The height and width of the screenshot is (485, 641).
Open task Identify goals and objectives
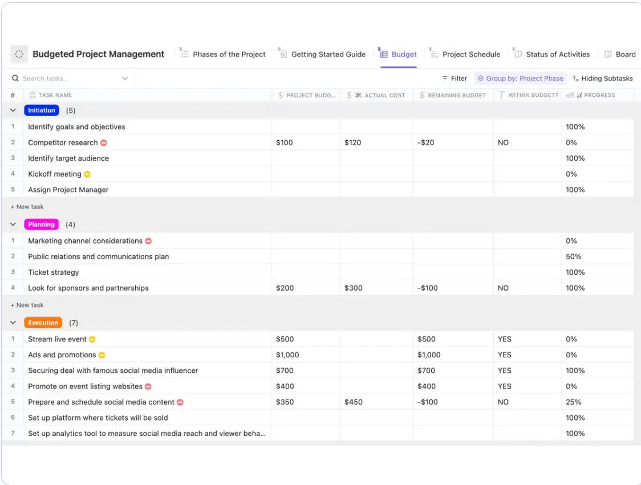click(76, 127)
